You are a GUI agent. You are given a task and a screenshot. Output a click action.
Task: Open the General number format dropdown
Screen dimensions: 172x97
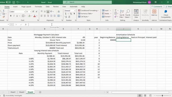(x=75, y=11)
